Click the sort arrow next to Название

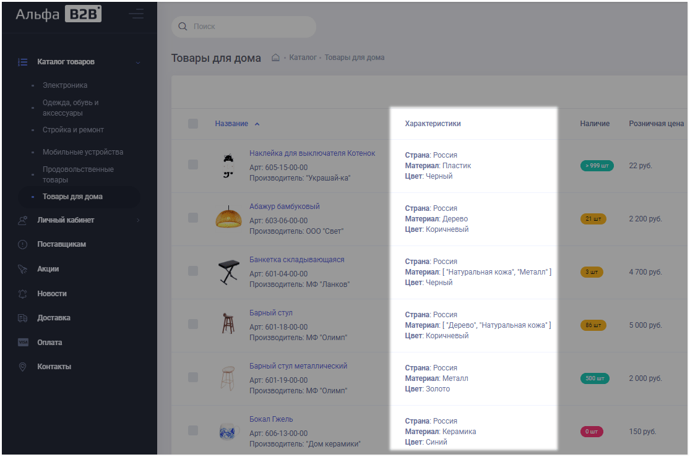click(257, 124)
